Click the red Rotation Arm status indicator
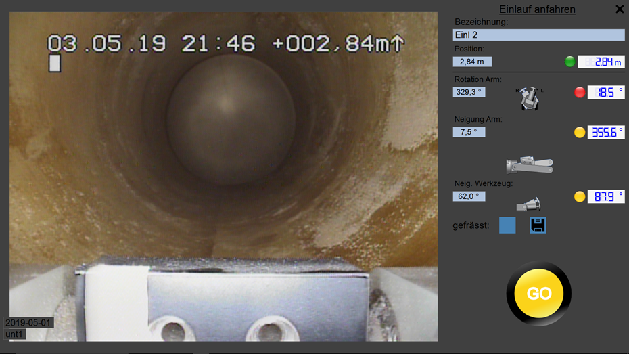 point(580,92)
